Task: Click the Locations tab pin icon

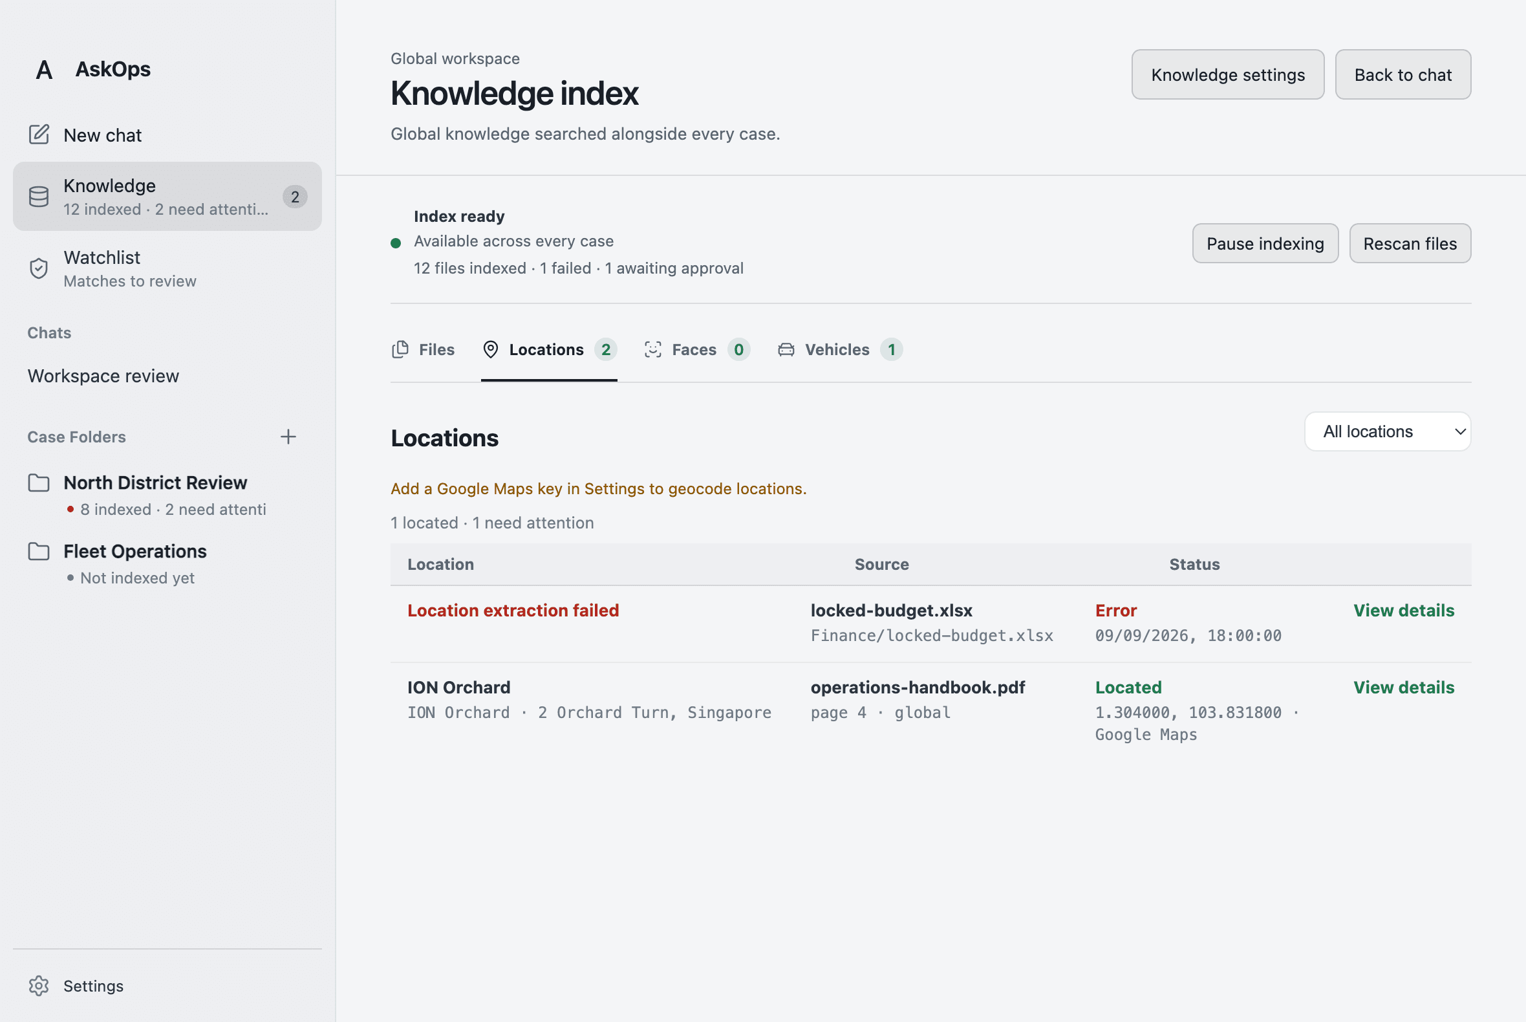Action: point(491,350)
